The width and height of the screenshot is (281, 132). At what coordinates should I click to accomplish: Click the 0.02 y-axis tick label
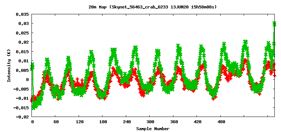point(23,42)
